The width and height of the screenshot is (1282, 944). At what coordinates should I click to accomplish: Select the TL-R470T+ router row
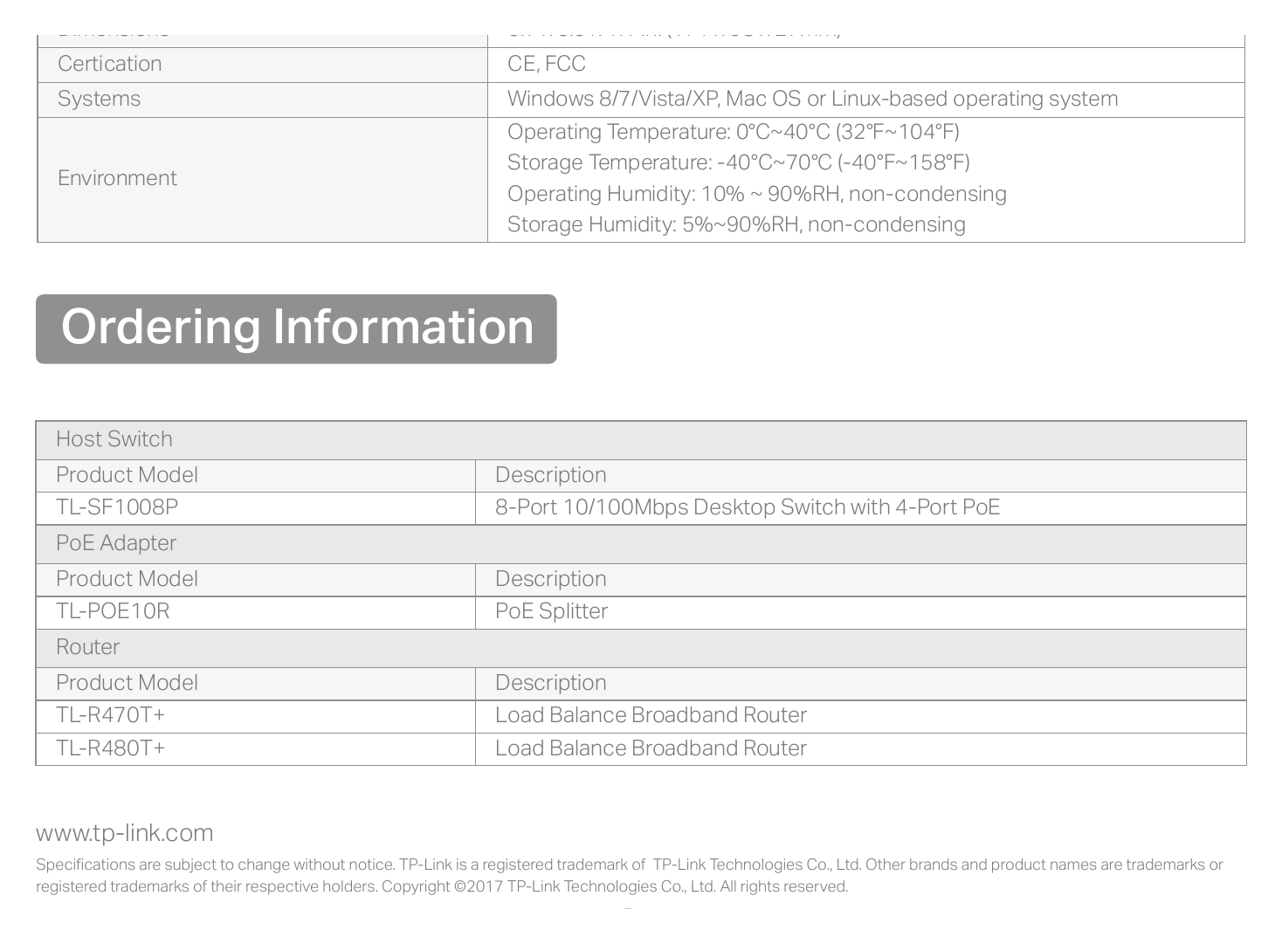pyautogui.click(x=641, y=717)
